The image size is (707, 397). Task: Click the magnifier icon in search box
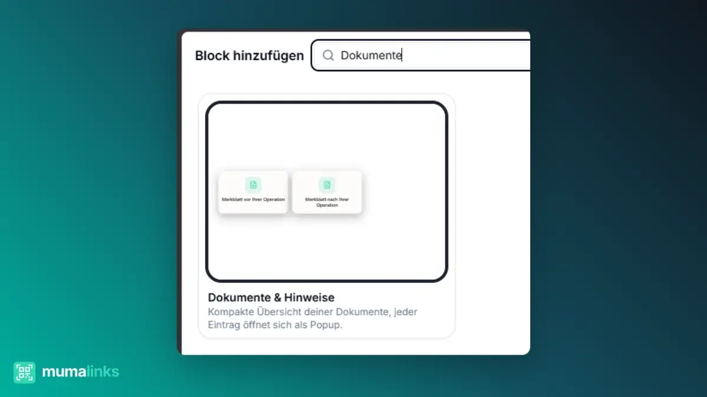point(329,55)
